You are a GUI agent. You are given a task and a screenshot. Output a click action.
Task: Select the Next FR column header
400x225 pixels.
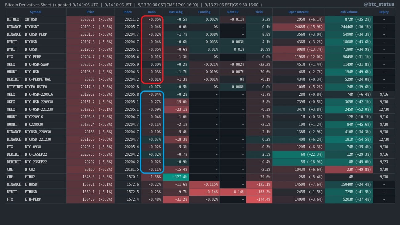tap(232, 12)
